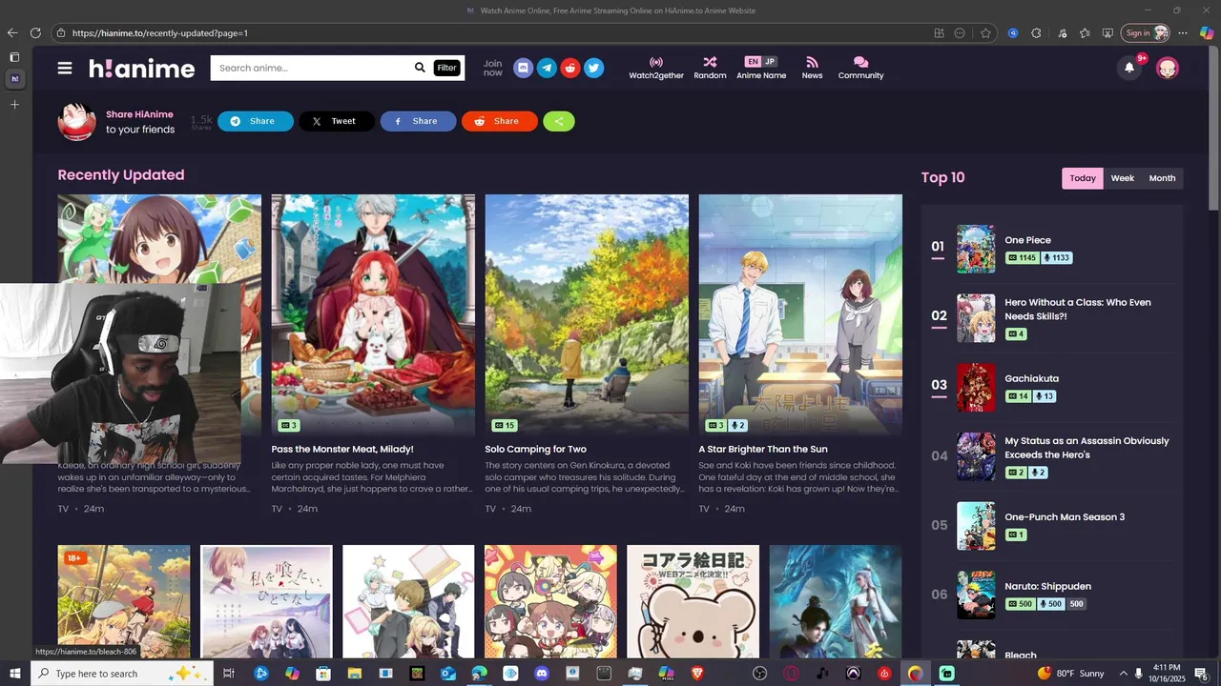The width and height of the screenshot is (1221, 686).
Task: Open the notifications bell
Action: [1129, 68]
